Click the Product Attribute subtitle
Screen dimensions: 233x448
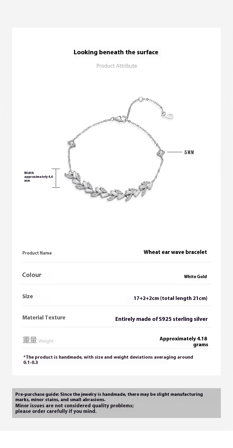(117, 66)
